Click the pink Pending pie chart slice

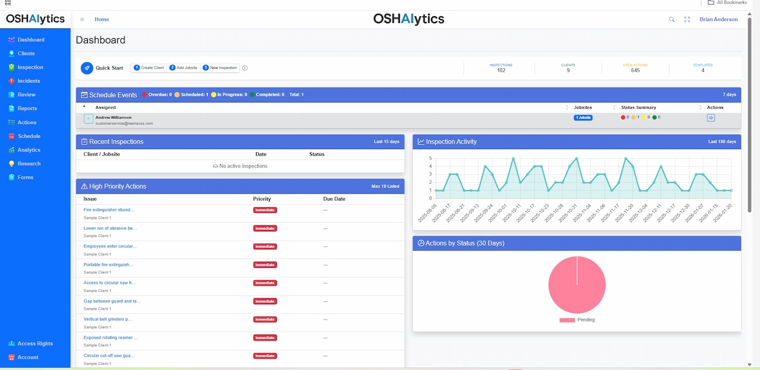pyautogui.click(x=577, y=285)
